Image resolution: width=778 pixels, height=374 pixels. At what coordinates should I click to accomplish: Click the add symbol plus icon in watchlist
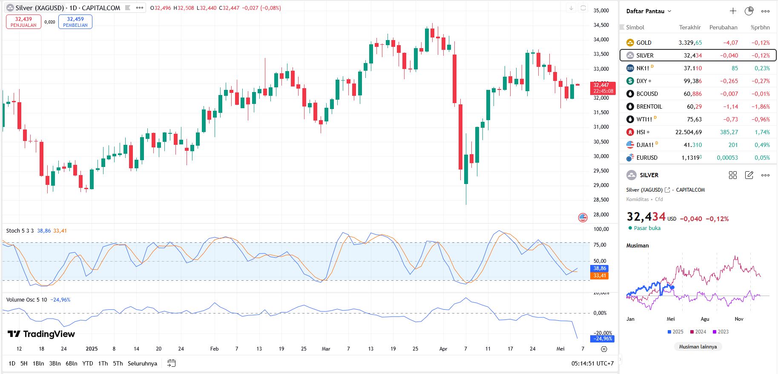(x=733, y=11)
